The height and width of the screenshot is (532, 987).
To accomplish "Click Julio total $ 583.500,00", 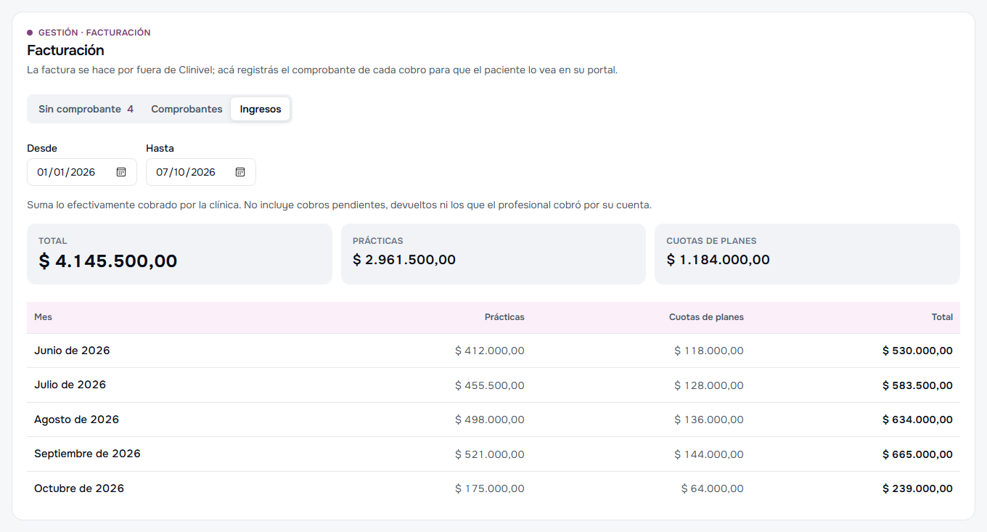I will tap(917, 385).
